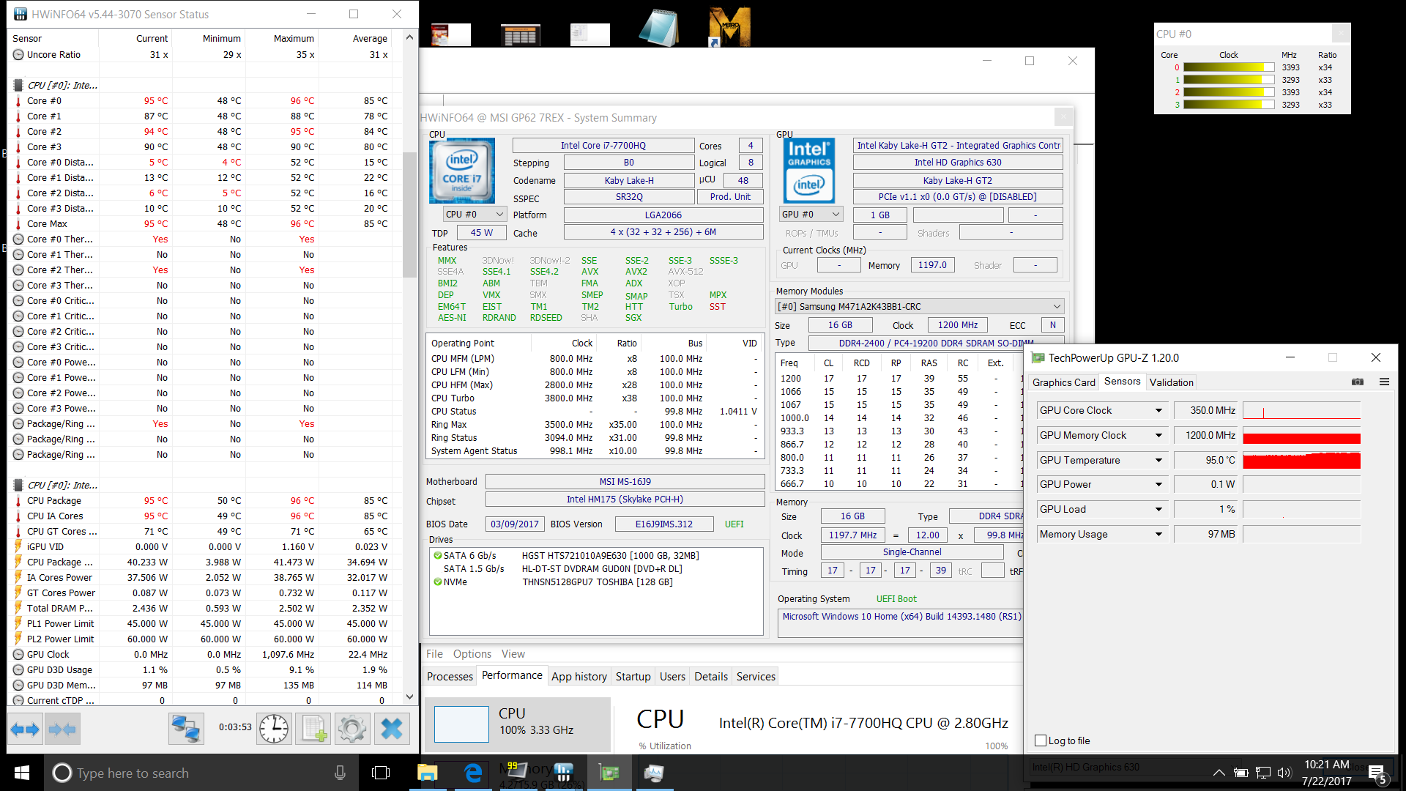Enable the Log to file checkbox in GPU-Z
Image resolution: width=1406 pixels, height=791 pixels.
(1041, 740)
